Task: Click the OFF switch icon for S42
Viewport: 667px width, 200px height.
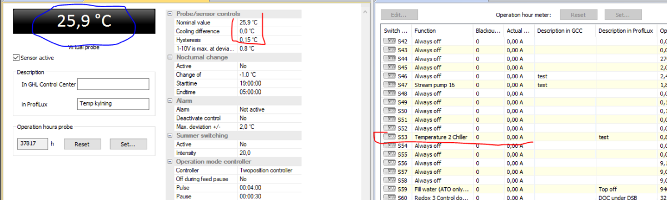Action: [x=389, y=41]
